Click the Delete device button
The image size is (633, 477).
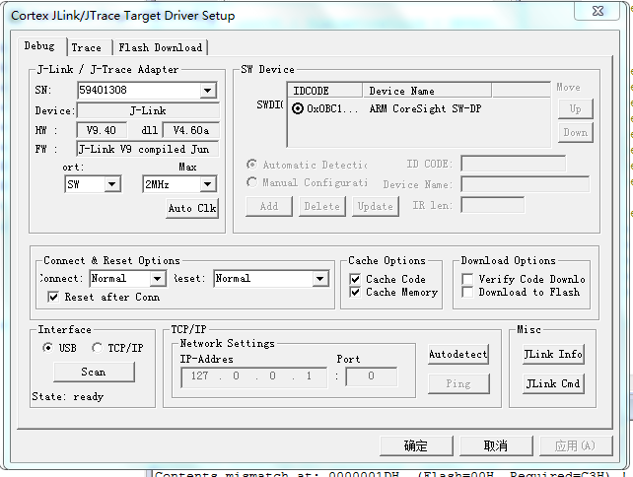pos(322,206)
